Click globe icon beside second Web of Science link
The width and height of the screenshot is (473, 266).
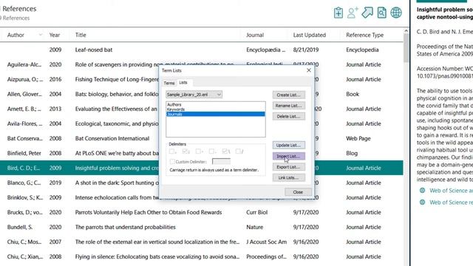[422, 202]
